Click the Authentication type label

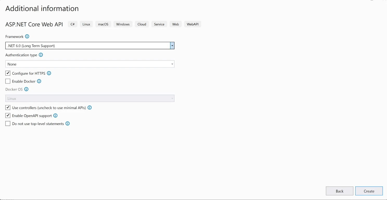21,55
